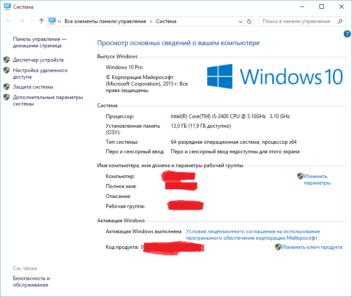Refresh the System page
Viewport: 352px width, 297px height.
click(249, 21)
